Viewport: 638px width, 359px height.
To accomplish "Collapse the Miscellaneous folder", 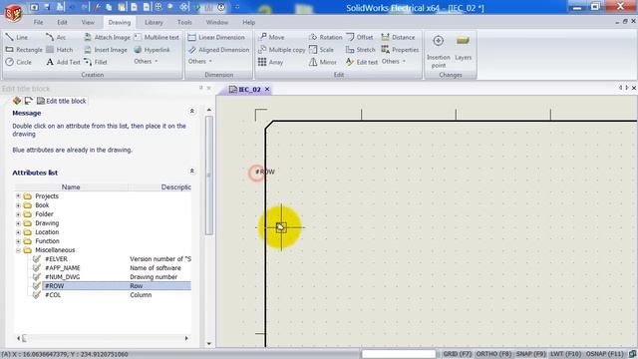I will (18, 250).
